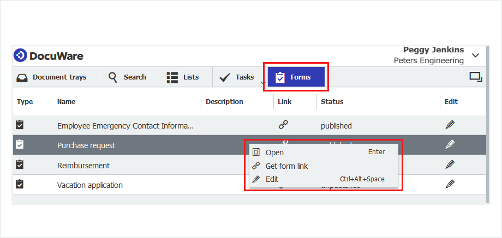Click the link icon for Employee Emergency Contact
Screen dimensions: 502x238
283,125
